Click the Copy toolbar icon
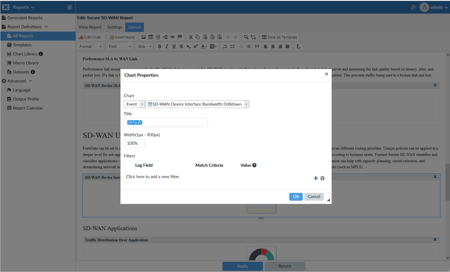The width and height of the screenshot is (450, 272). 198,37
